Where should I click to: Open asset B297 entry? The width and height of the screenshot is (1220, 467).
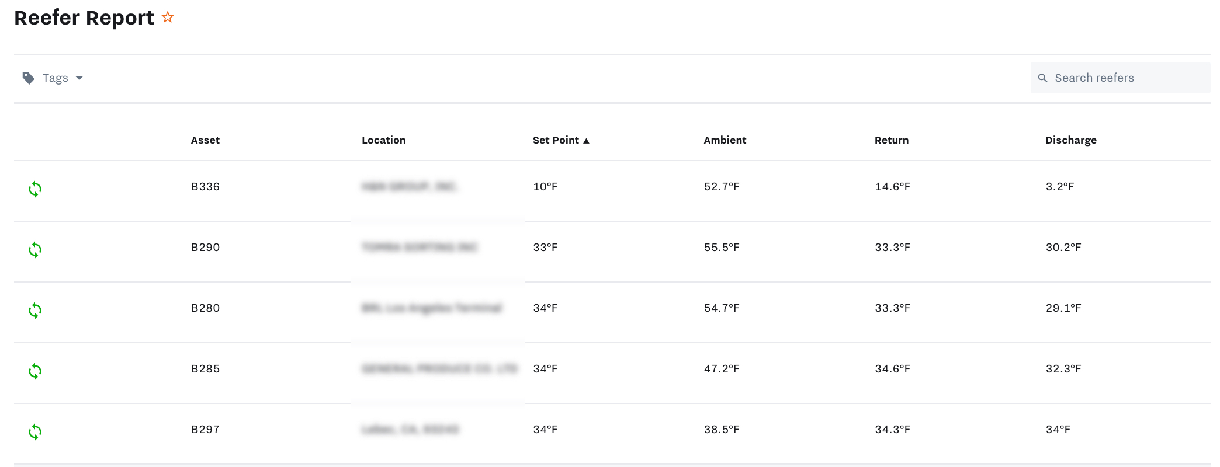205,430
